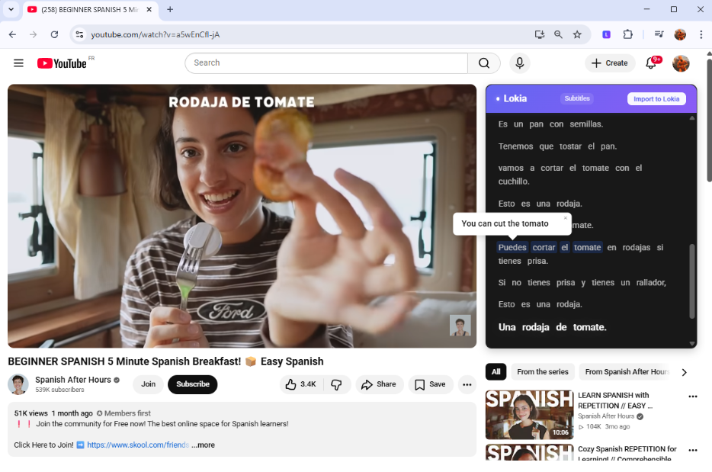This screenshot has height=472, width=712.
Task: Toggle the Subtitles pill in Lokia panel
Action: (577, 98)
